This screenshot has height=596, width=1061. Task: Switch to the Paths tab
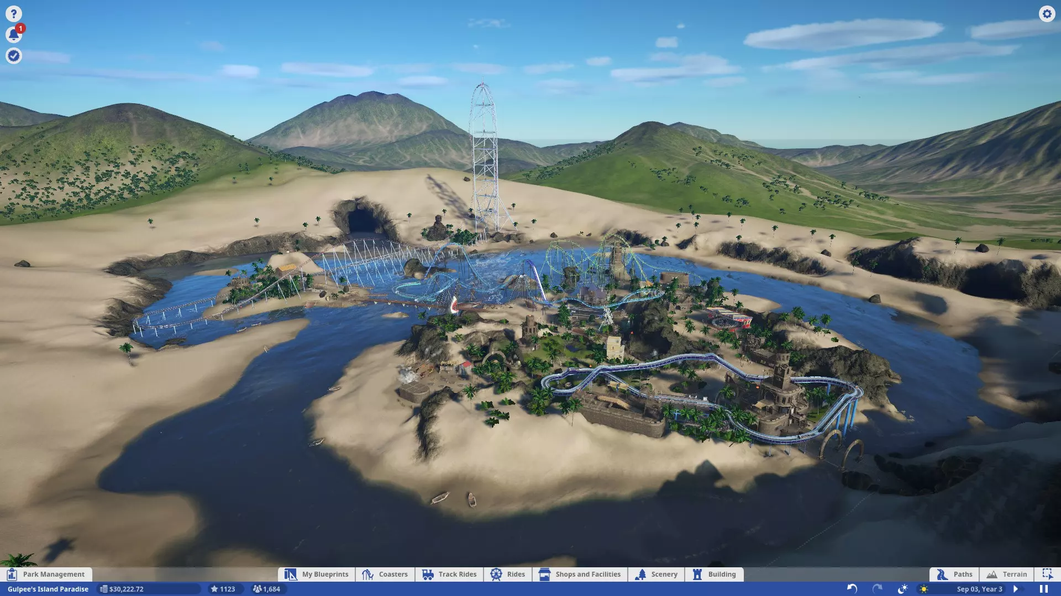click(954, 574)
